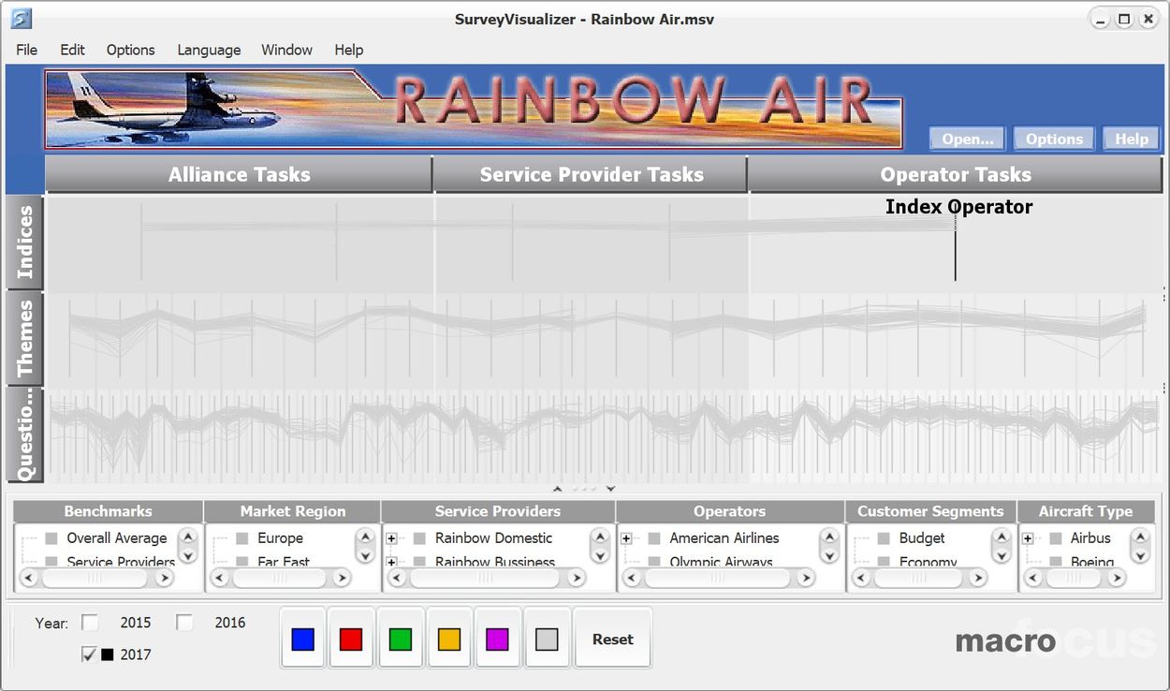Expand the American Airlines tree node

tap(626, 538)
